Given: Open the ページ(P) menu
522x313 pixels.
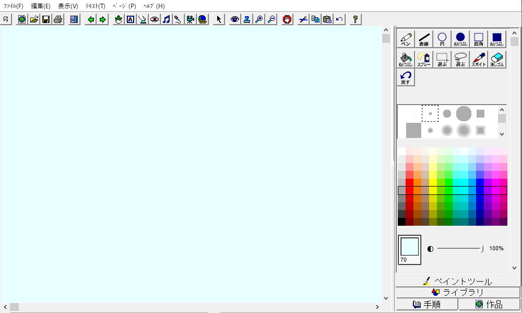Looking at the screenshot, I should tap(124, 6).
